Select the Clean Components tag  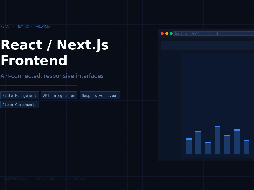20,105
